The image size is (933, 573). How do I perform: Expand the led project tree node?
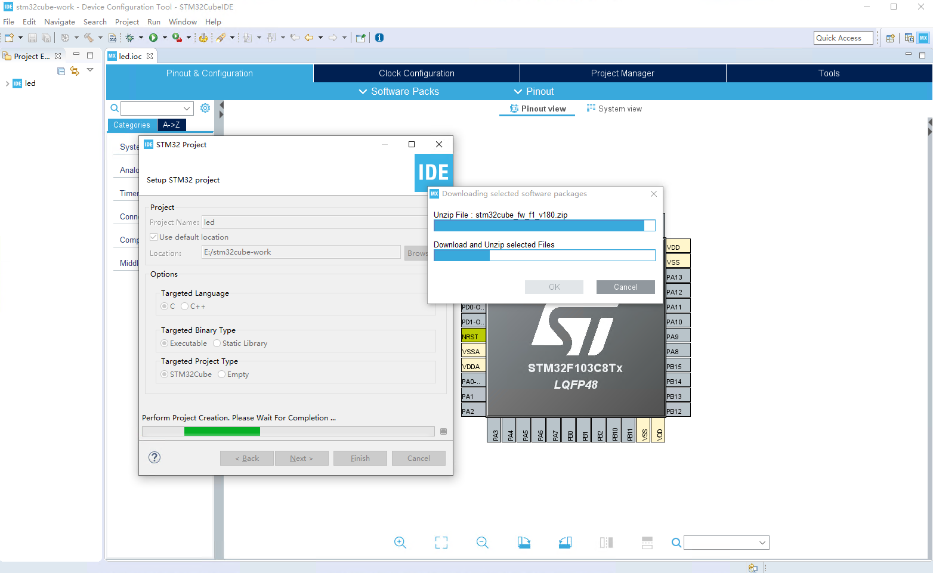pyautogui.click(x=7, y=83)
